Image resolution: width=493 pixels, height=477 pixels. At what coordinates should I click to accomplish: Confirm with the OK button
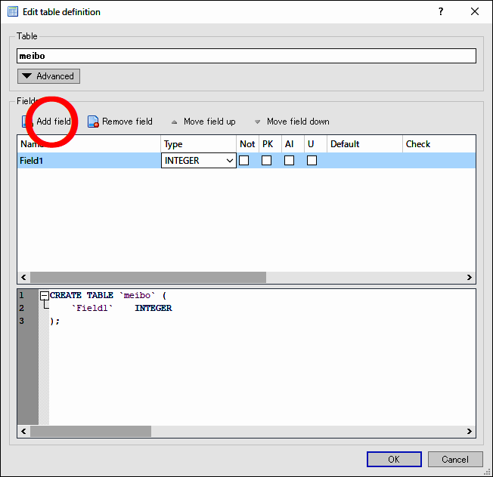pos(394,459)
